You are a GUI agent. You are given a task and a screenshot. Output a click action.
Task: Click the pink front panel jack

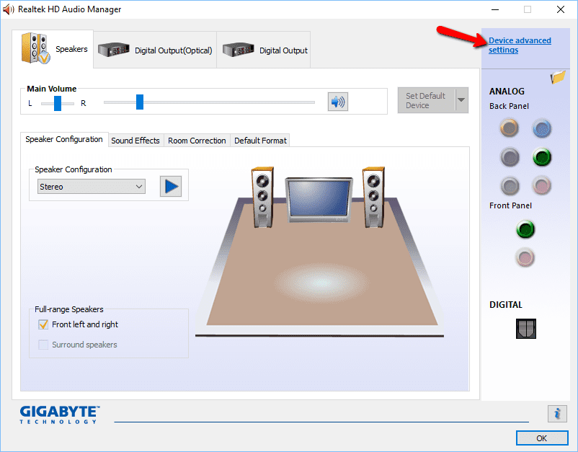(x=525, y=257)
